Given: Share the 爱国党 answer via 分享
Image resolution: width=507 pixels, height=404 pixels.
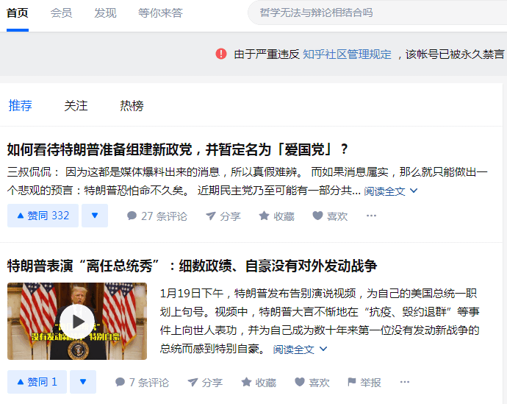Looking at the screenshot, I should 223,216.
